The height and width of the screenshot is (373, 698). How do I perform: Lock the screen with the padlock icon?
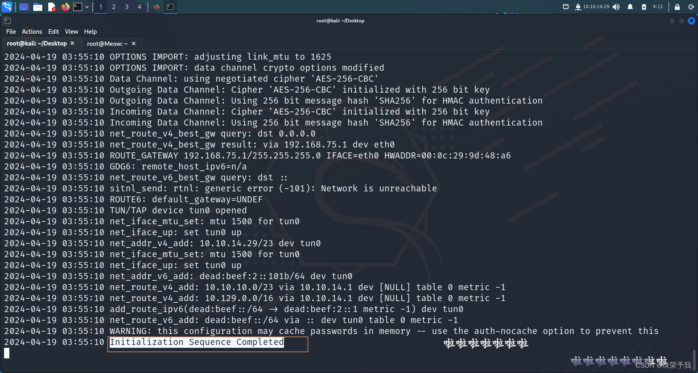point(677,7)
